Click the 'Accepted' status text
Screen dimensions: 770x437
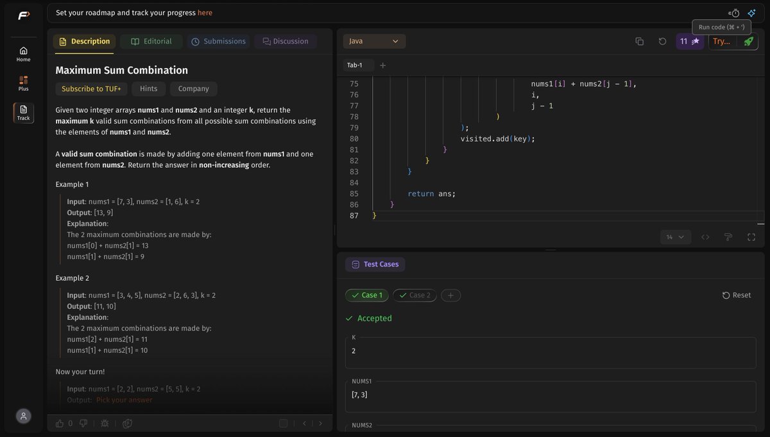[x=375, y=318]
